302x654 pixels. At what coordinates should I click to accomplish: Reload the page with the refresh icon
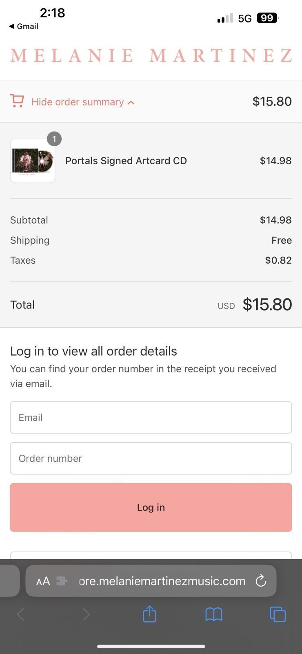click(261, 580)
